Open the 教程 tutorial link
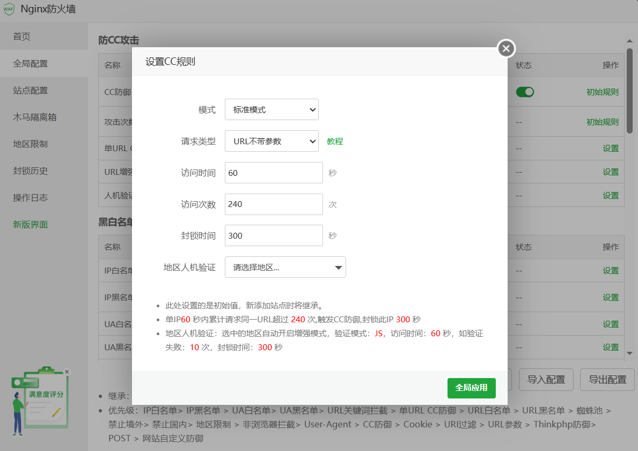638x451 pixels. pyautogui.click(x=335, y=141)
